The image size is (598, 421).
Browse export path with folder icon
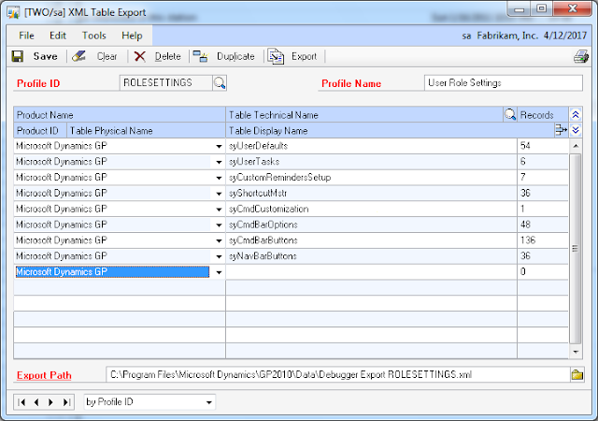coord(577,374)
